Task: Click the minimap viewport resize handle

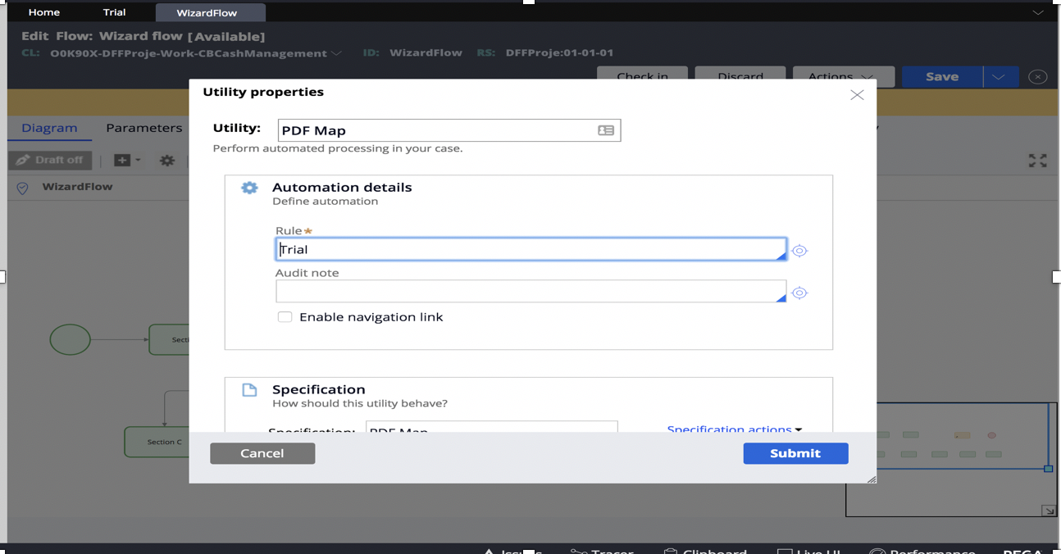Action: [x=1048, y=469]
